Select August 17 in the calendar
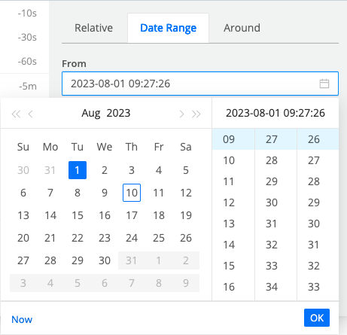 click(132, 215)
